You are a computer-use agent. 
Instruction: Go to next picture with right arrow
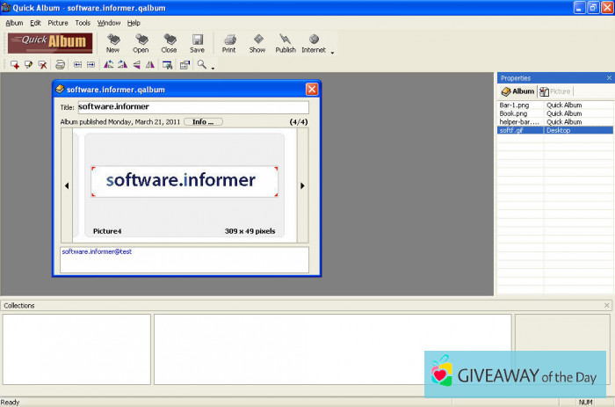(x=302, y=185)
